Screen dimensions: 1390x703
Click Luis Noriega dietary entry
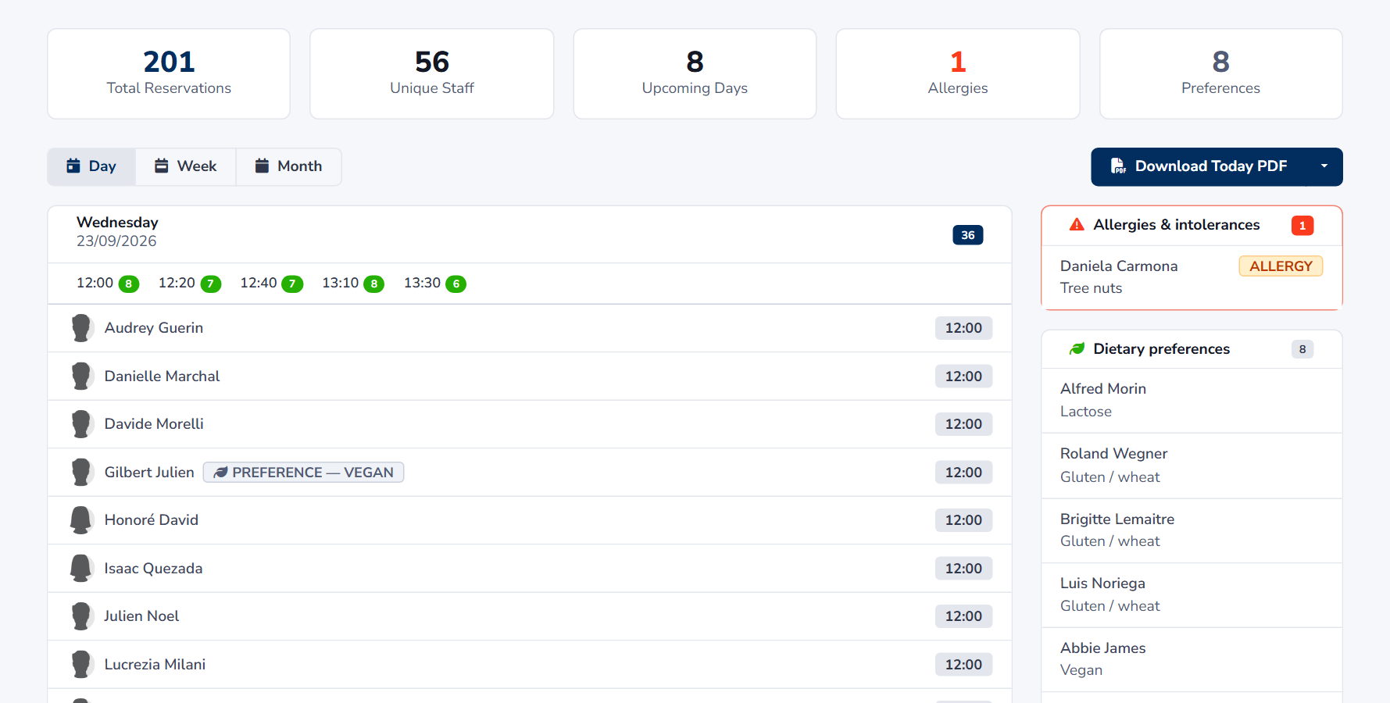click(x=1192, y=594)
